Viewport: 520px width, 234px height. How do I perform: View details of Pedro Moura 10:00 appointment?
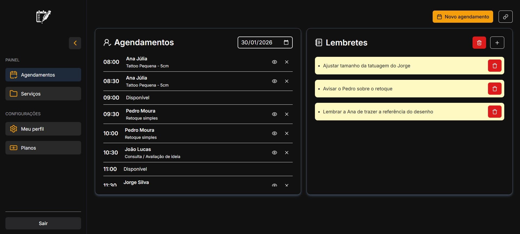coord(275,133)
